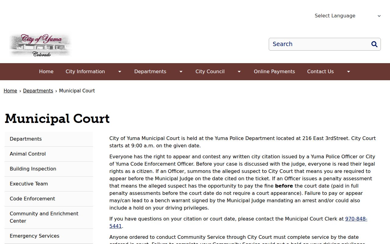Open the Select Language dropdown
Screen dimensions: 390x244
coord(348,16)
